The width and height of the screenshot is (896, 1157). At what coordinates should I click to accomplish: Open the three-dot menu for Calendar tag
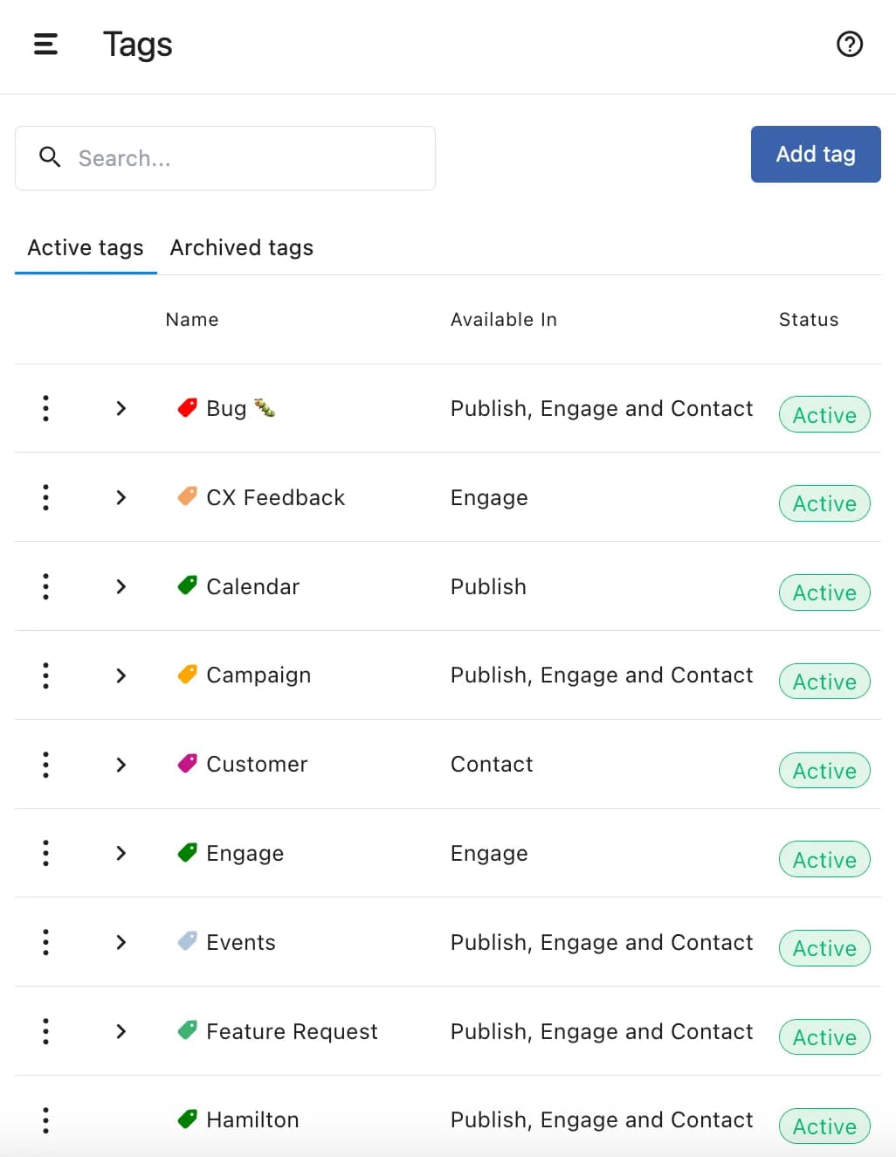pos(45,586)
